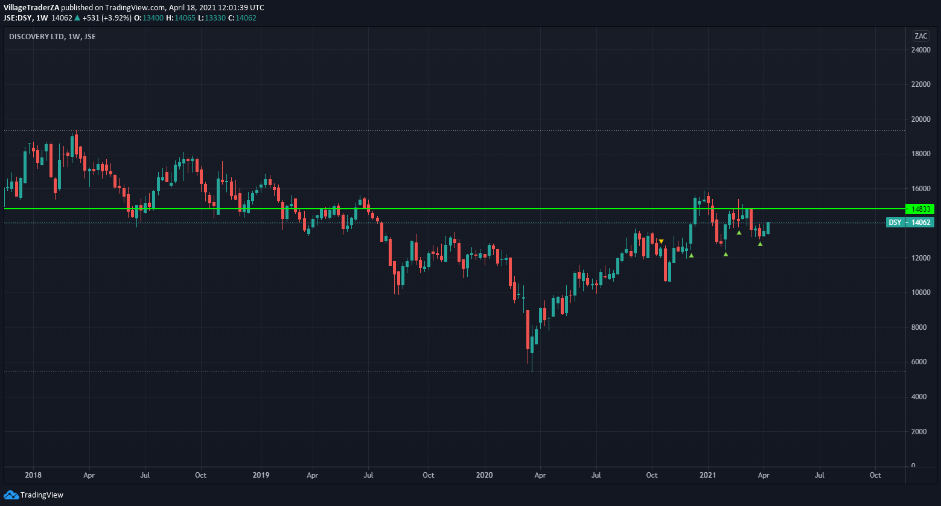Viewport: 941px width, 506px height.
Task: Select the green up-arrow marker nearest April 2021
Action: click(x=760, y=244)
